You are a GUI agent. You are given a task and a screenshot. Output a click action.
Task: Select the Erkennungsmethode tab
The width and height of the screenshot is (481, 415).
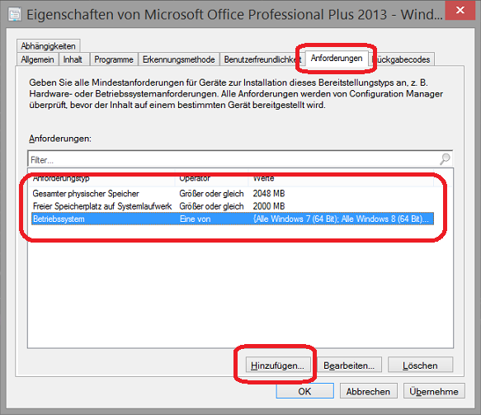(178, 59)
